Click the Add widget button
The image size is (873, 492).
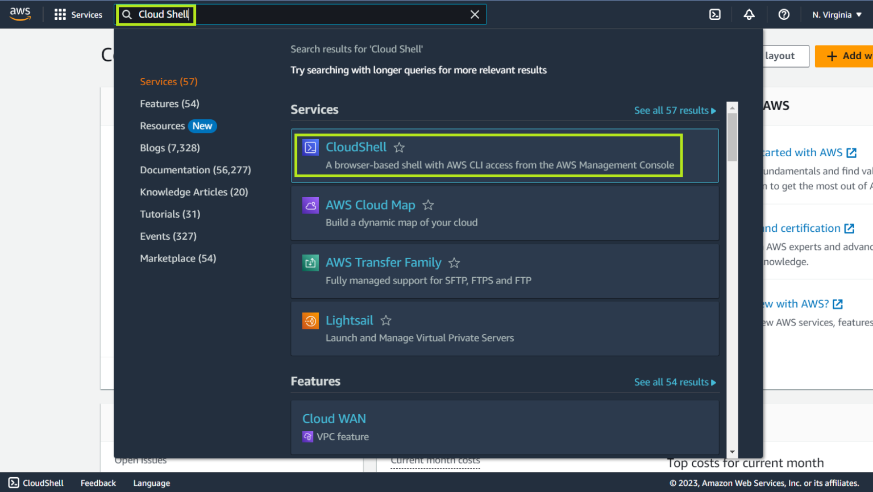point(846,56)
